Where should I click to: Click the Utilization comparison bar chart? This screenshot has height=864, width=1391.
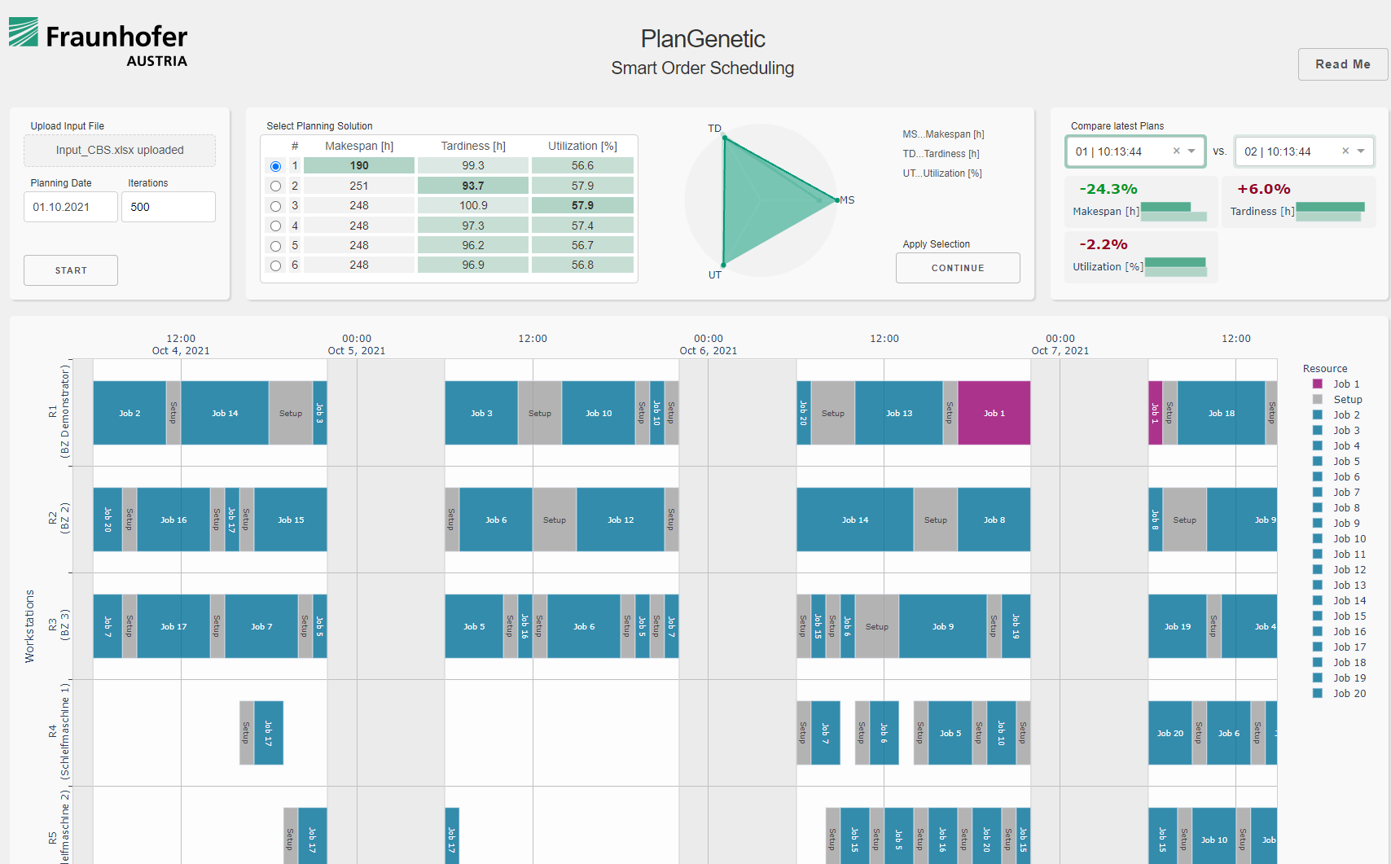tap(1176, 267)
